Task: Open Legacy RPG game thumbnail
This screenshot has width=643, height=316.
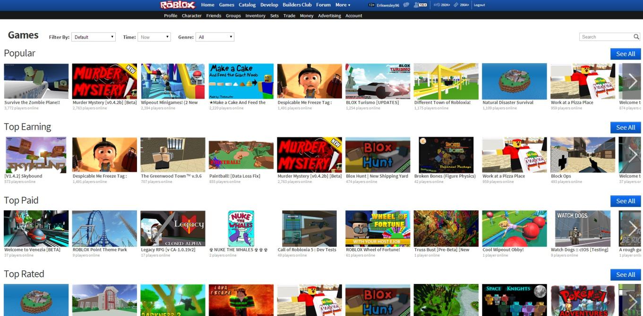Action: [173, 228]
